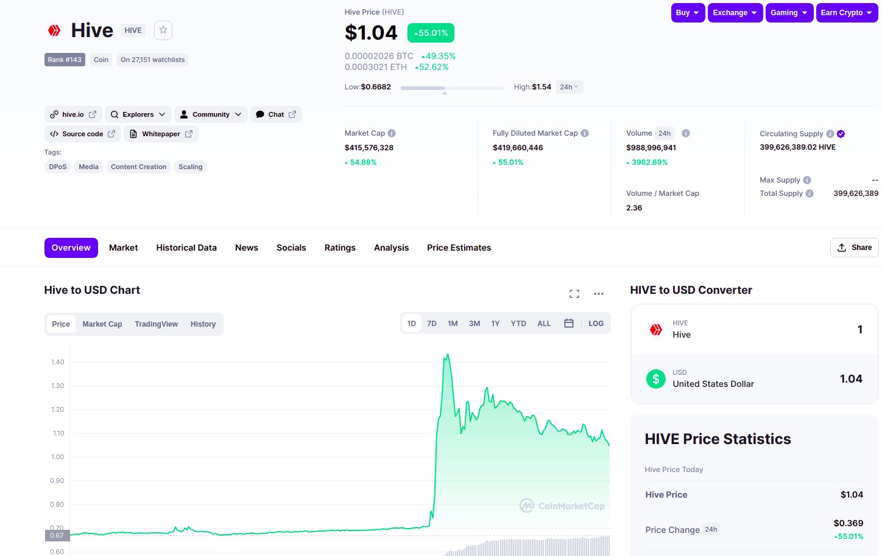Set chart range to 1M
Viewport: 882px width, 556px height.
[x=453, y=324]
